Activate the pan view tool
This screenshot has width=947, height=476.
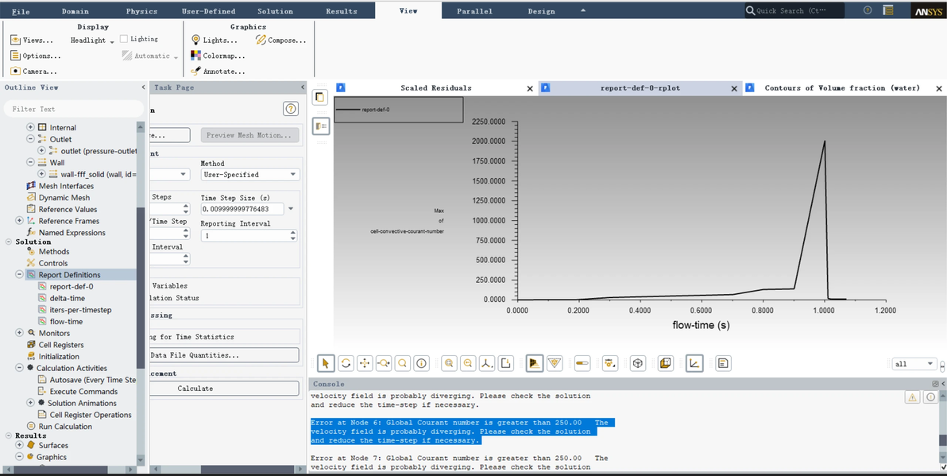click(365, 363)
